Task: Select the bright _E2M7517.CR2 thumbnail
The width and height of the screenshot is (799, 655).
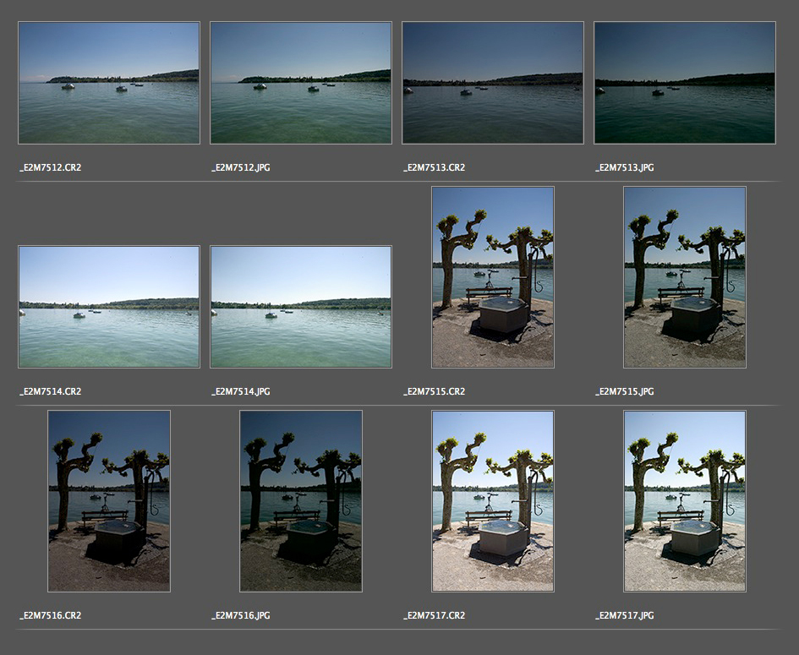Action: coord(493,501)
